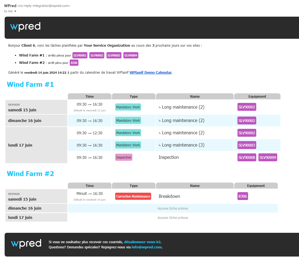Click the Wind Farm #2 section heading
This screenshot has width=299, height=259.
click(x=30, y=174)
